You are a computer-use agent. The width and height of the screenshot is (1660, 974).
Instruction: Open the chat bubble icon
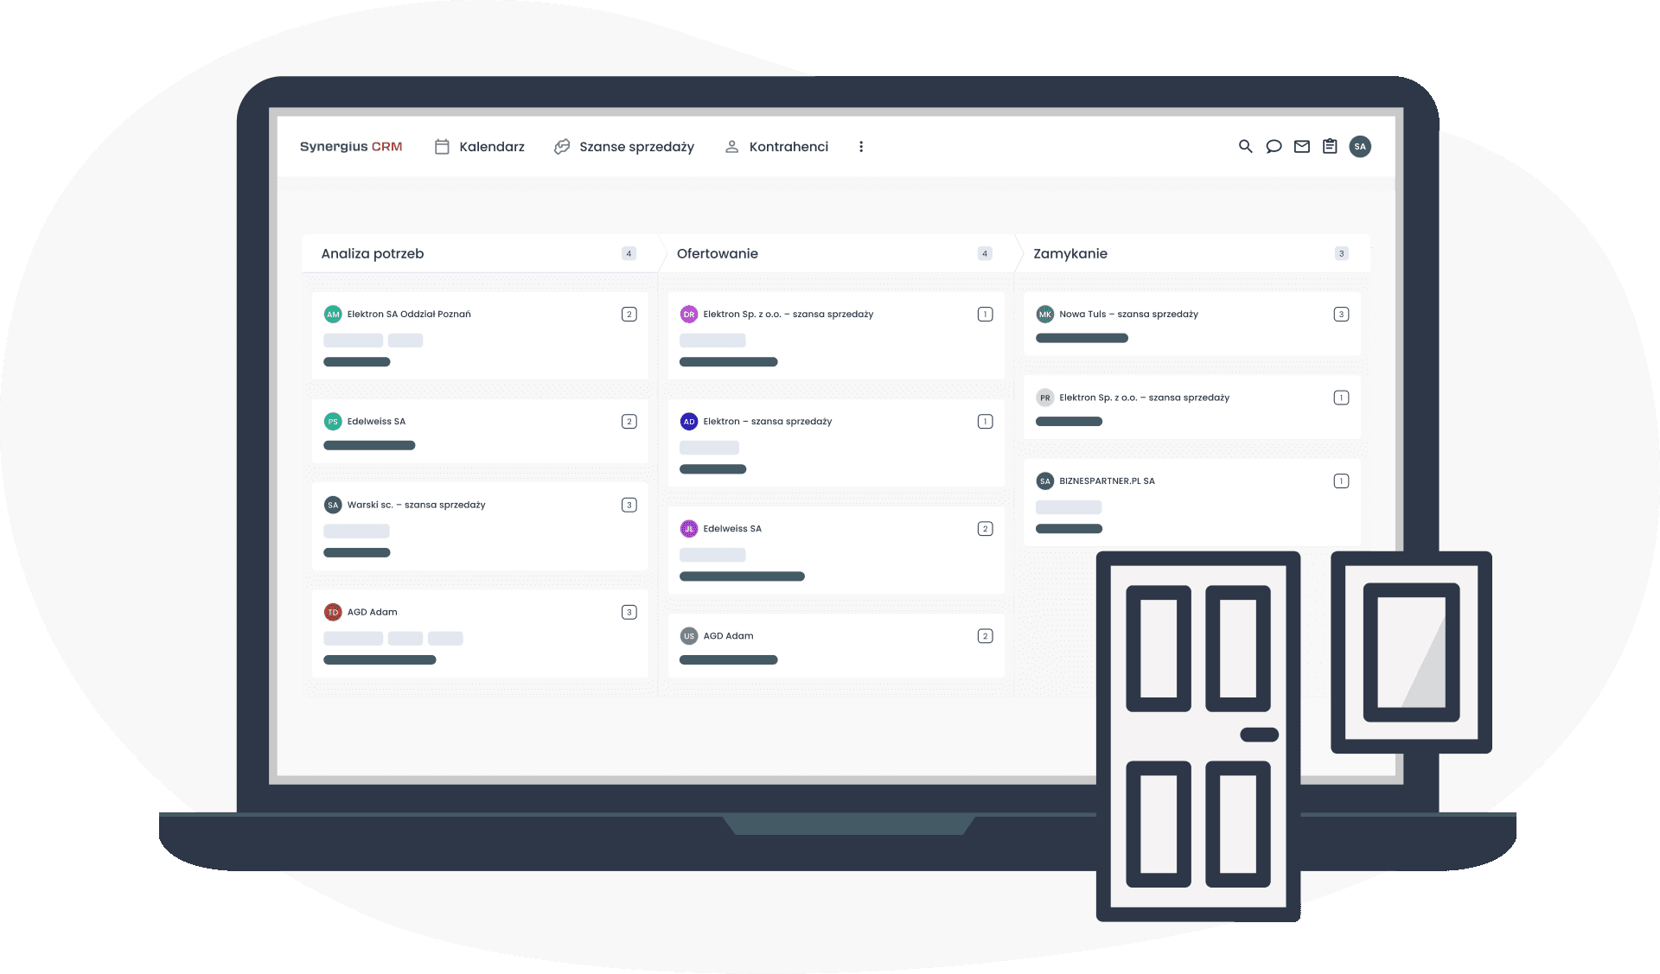pos(1274,147)
